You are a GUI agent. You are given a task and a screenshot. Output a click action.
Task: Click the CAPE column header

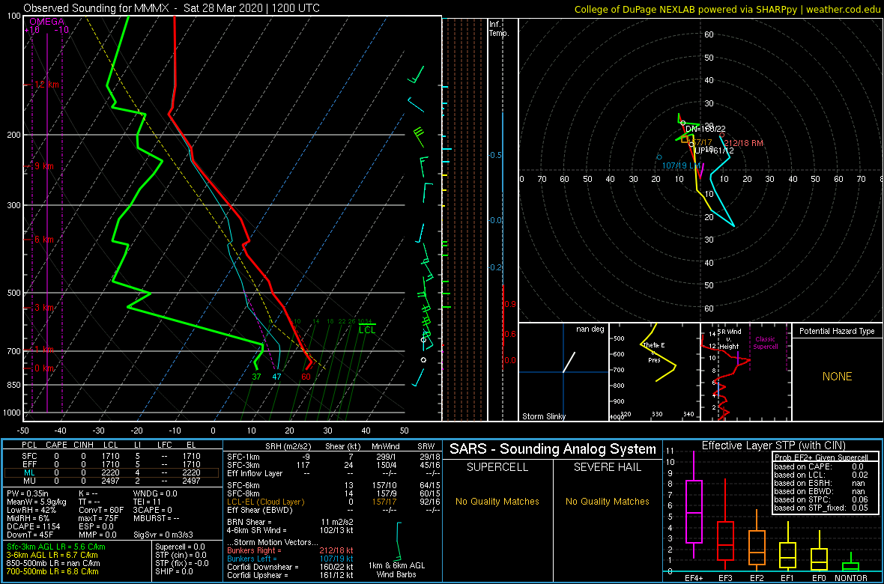click(x=56, y=445)
